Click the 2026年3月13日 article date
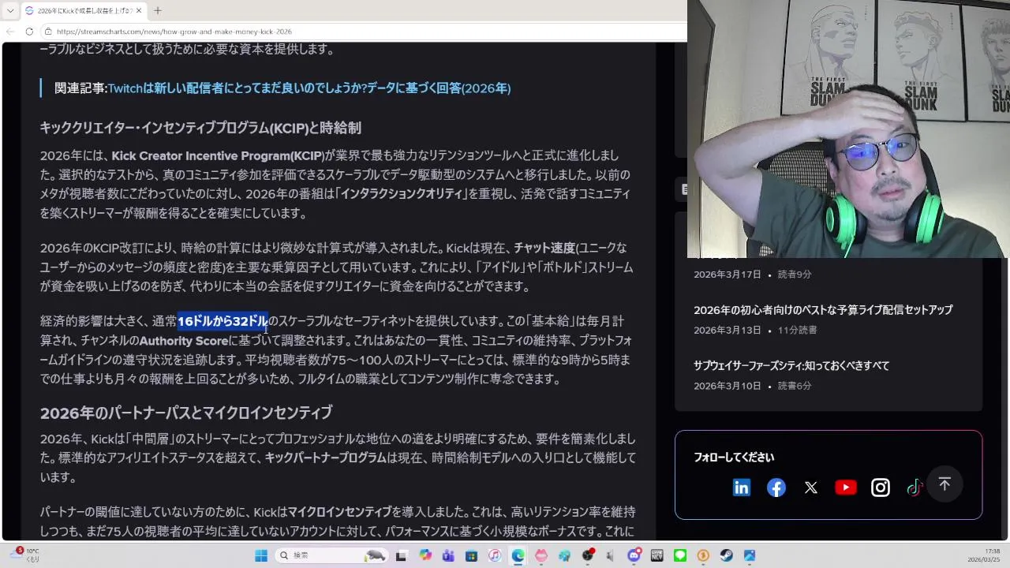 (x=728, y=331)
